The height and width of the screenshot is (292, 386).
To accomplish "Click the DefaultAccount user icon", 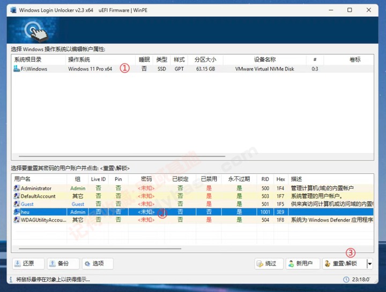I will click(x=17, y=196).
